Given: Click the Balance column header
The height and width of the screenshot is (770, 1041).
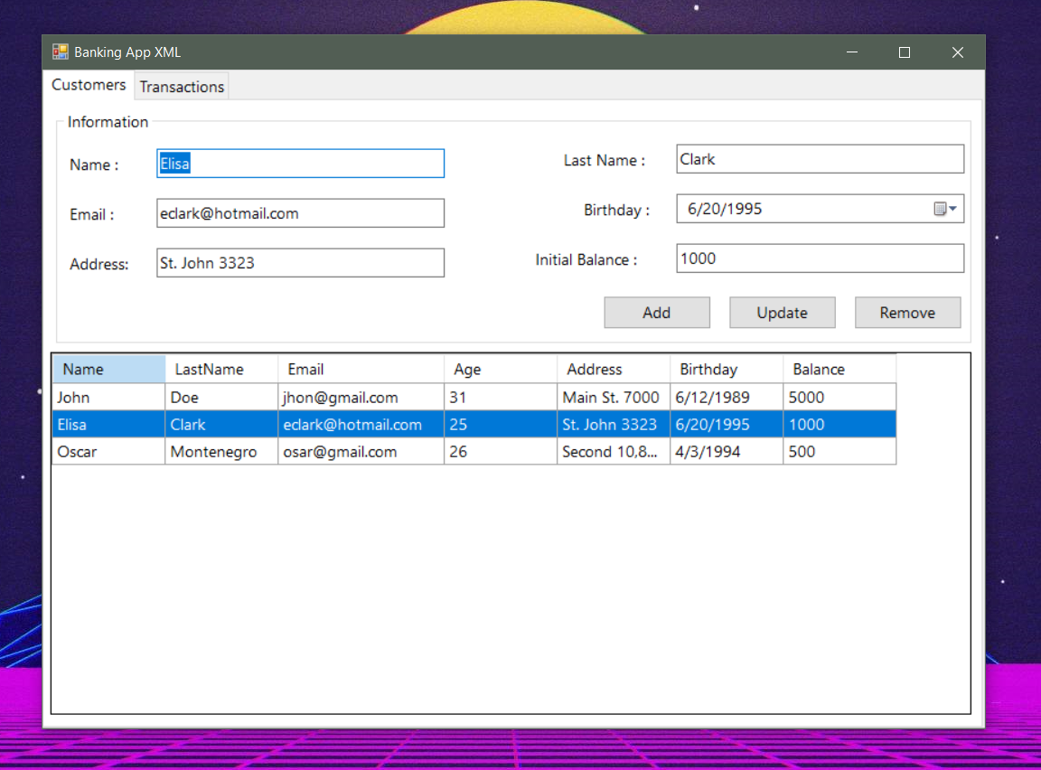Looking at the screenshot, I should tap(839, 369).
